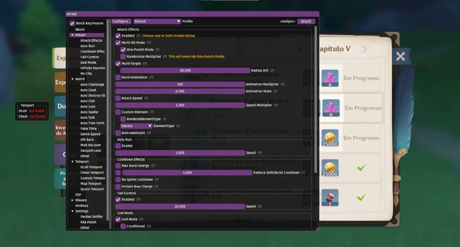The width and height of the screenshot is (460, 247).
Task: Click the main settings panel scrollbar
Action: coord(316,100)
